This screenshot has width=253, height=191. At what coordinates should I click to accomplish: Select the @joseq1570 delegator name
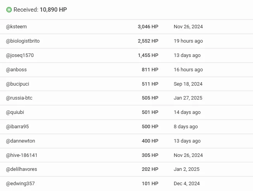tap(20, 55)
